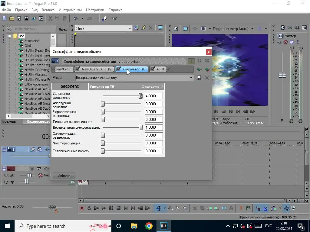The image size is (310, 232).
Task: Click the Cut scissors icon
Action: 50,18
